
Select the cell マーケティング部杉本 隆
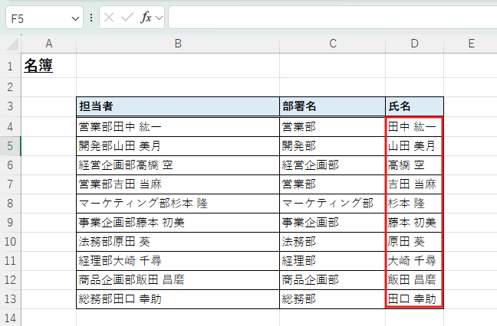pyautogui.click(x=178, y=203)
